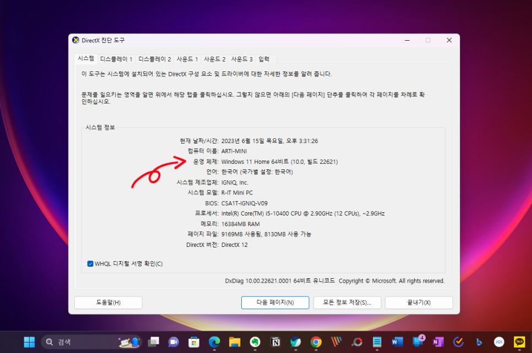This screenshot has height=353, width=532.
Task: Open Microsoft Word from the taskbar
Action: point(397,342)
